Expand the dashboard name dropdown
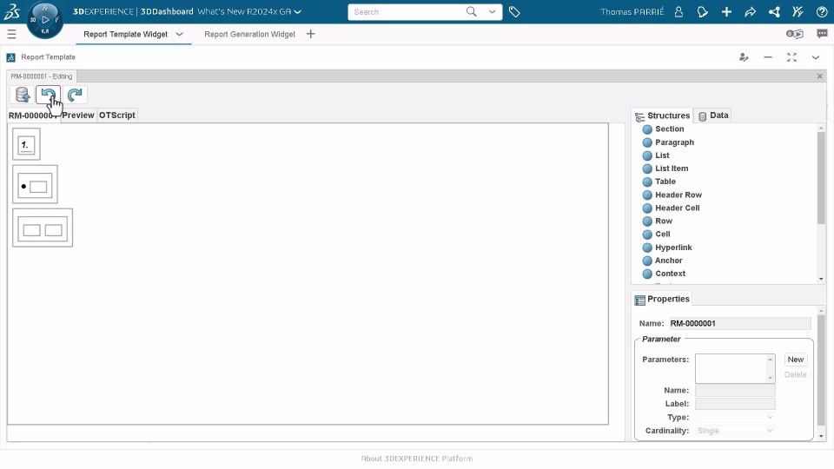The width and height of the screenshot is (834, 469). coord(297,11)
